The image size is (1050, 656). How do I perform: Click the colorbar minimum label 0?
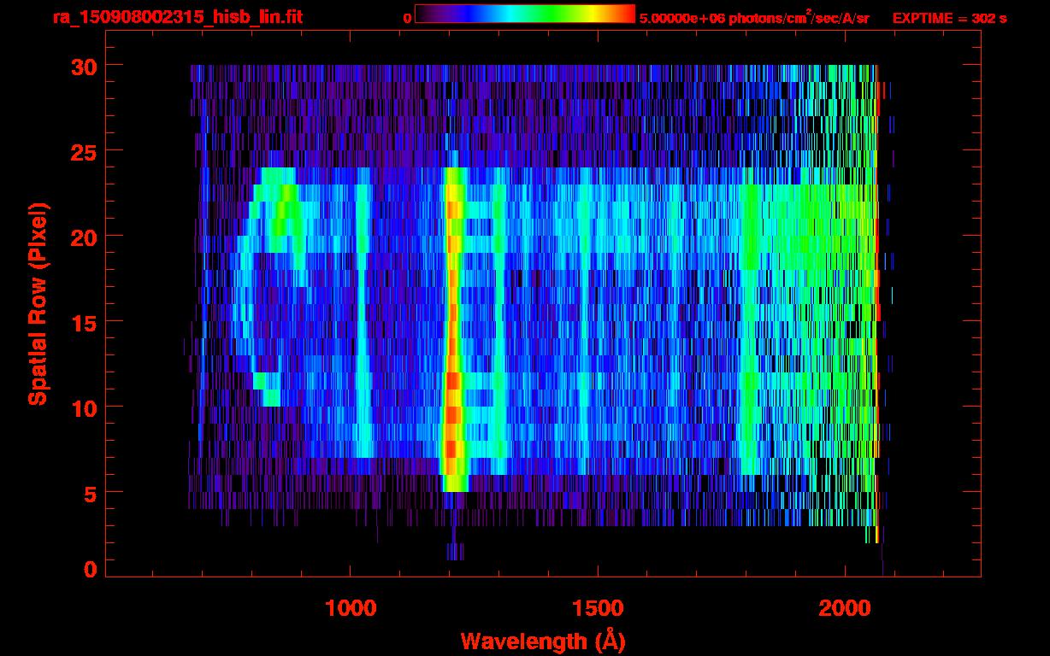(407, 18)
